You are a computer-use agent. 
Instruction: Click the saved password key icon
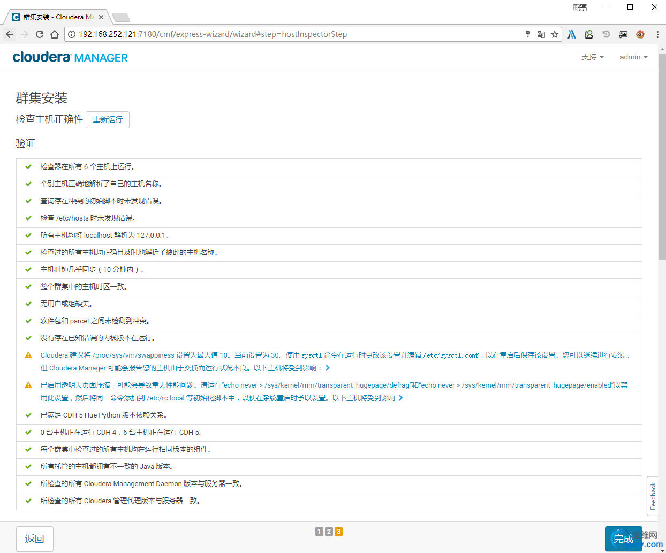tap(528, 34)
